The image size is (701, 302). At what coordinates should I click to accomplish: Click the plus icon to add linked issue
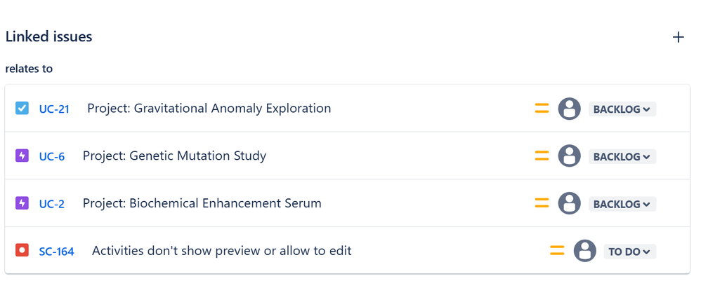point(679,37)
